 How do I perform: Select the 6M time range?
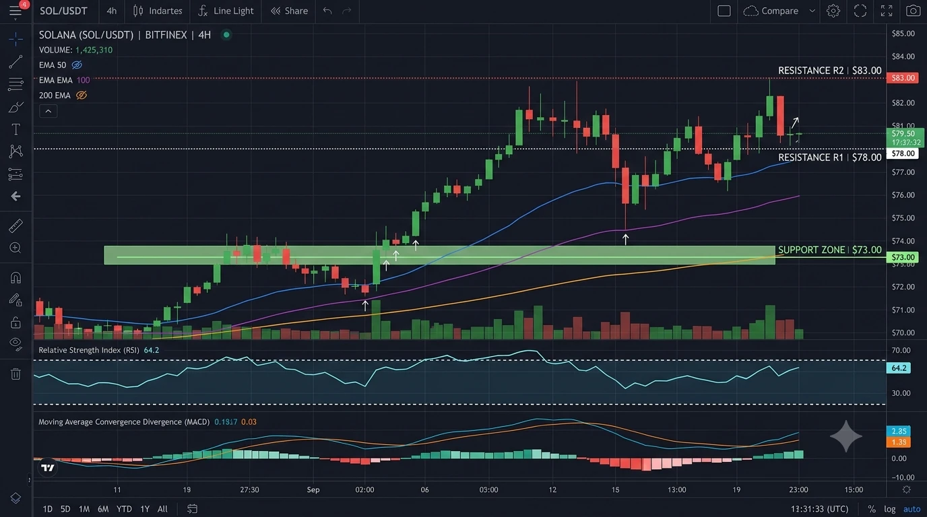click(x=103, y=509)
